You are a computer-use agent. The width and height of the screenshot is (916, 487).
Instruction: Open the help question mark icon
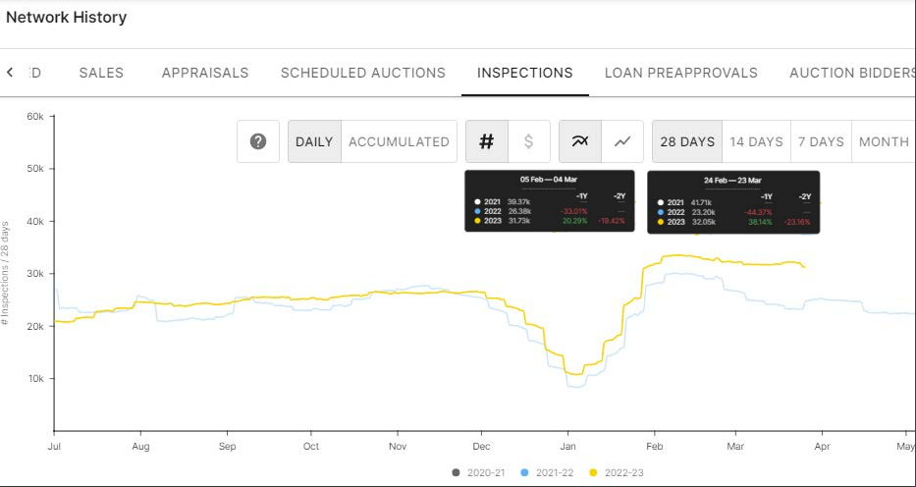tap(258, 141)
